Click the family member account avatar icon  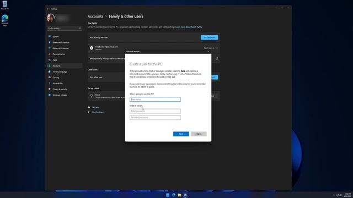(92, 48)
